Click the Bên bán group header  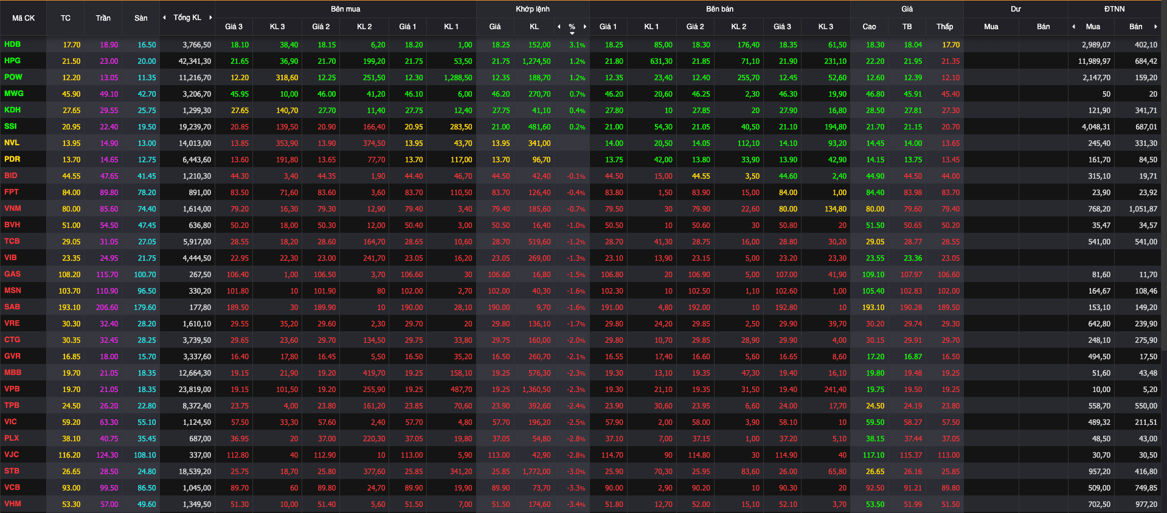coord(719,9)
